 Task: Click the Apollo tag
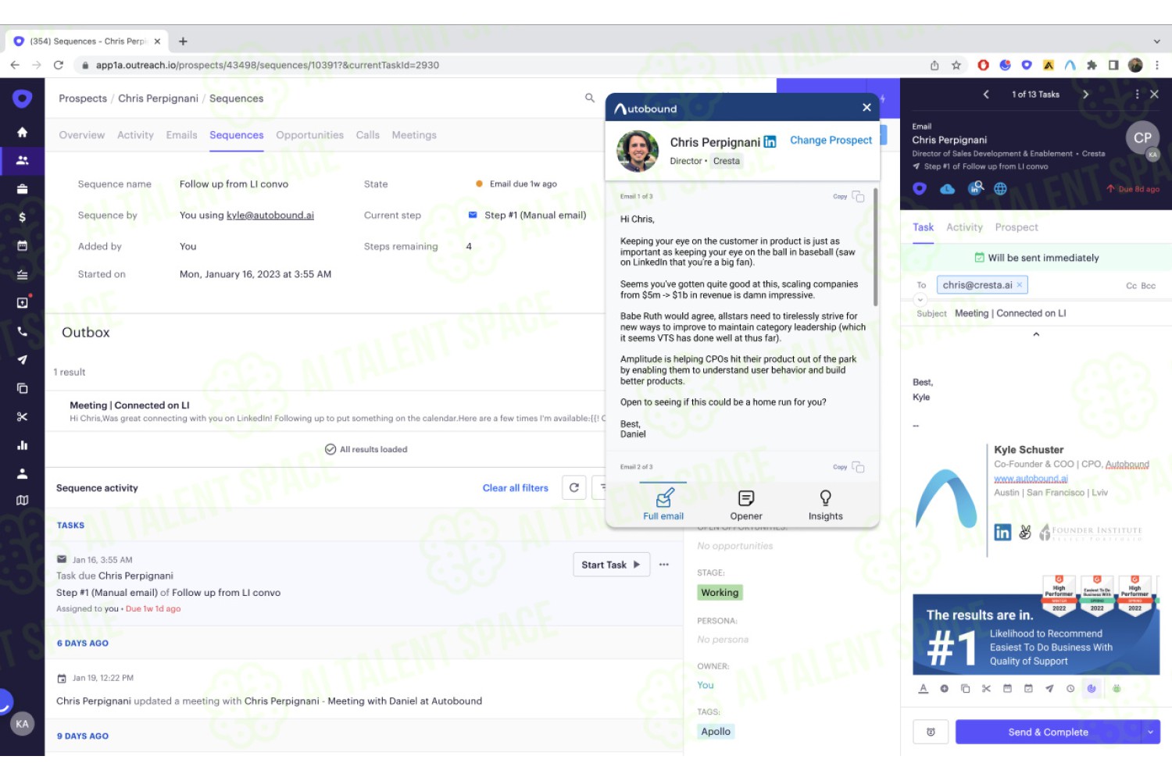coord(716,732)
